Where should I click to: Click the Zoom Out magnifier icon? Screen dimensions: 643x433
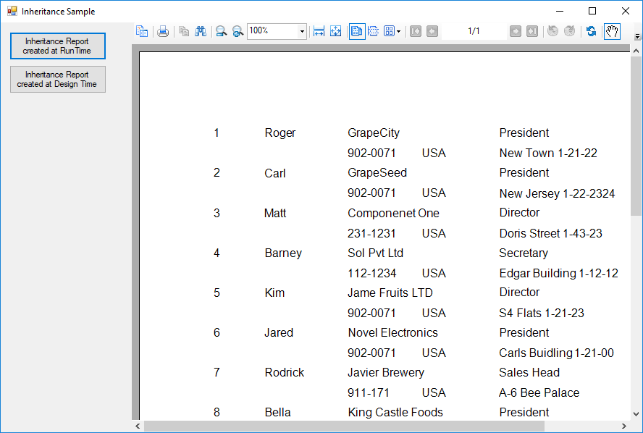[x=222, y=31]
